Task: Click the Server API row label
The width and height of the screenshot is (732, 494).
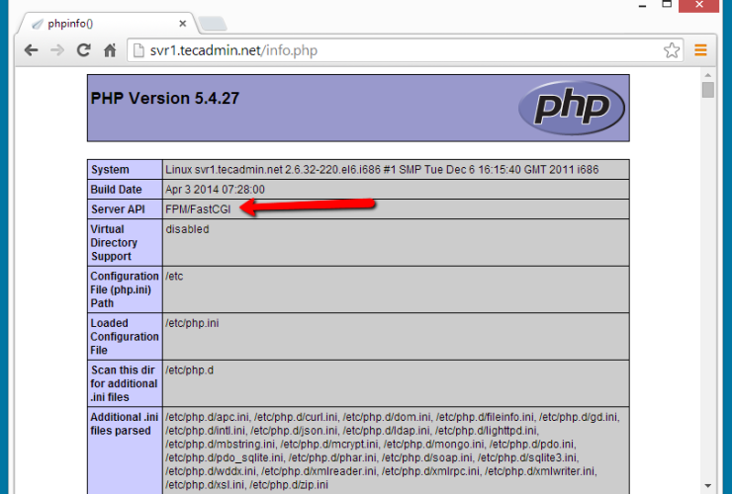Action: [117, 208]
